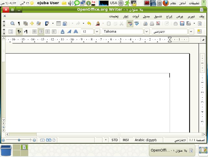
Task: Expand formatting toolbar overflow chevron
Action: click(x=4, y=30)
